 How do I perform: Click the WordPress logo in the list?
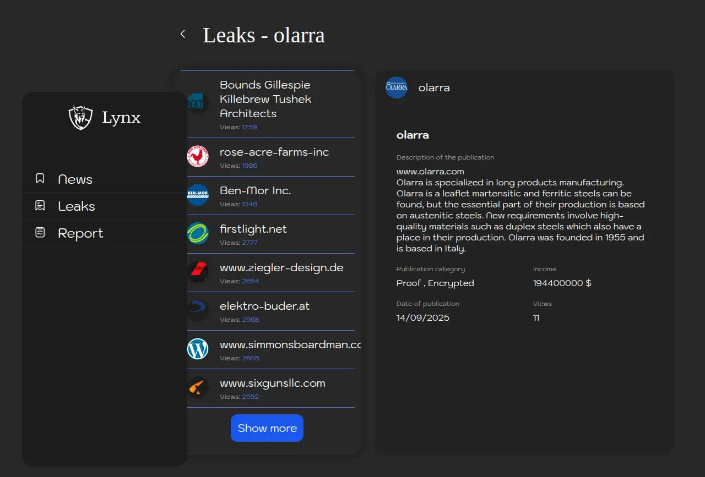tap(198, 349)
